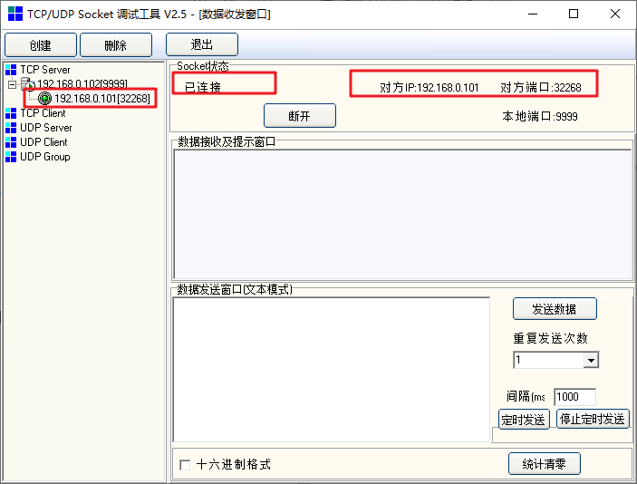The height and width of the screenshot is (484, 637).
Task: Select the 192.168.0.101[32268] connection node
Action: [x=102, y=99]
